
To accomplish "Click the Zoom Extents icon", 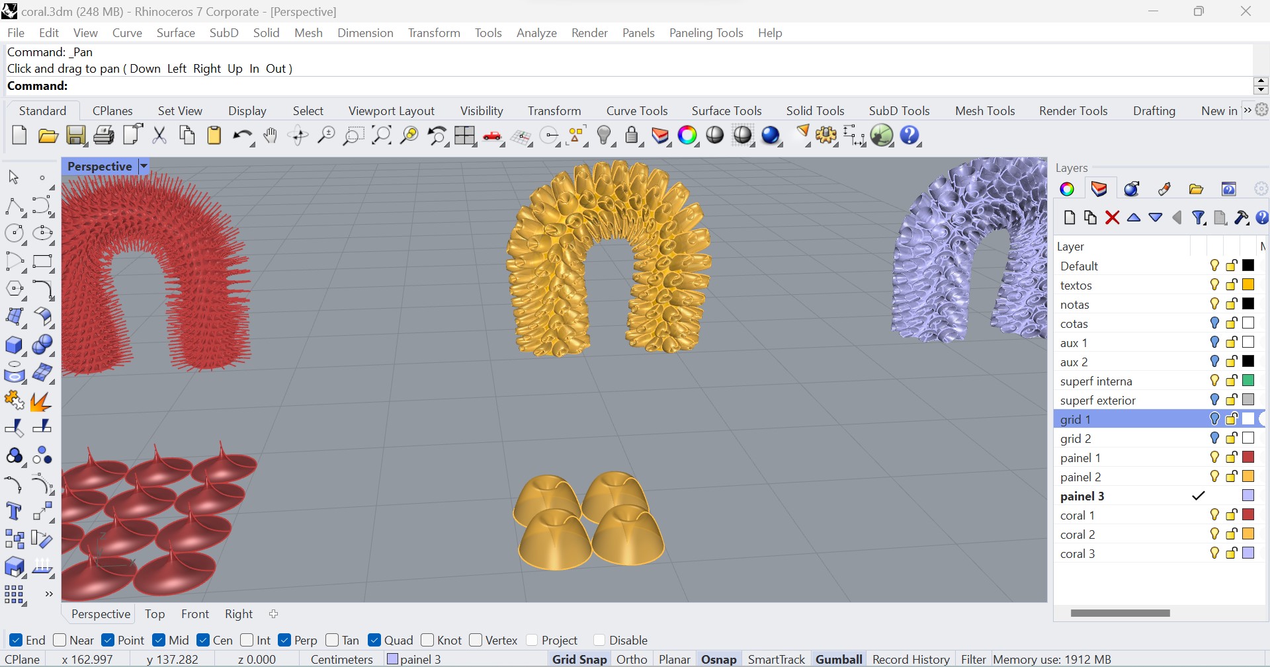I will [x=381, y=136].
